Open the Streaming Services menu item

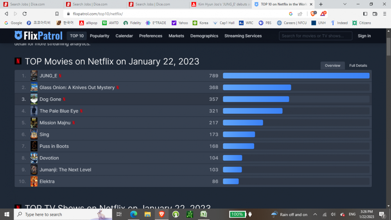coord(243,36)
